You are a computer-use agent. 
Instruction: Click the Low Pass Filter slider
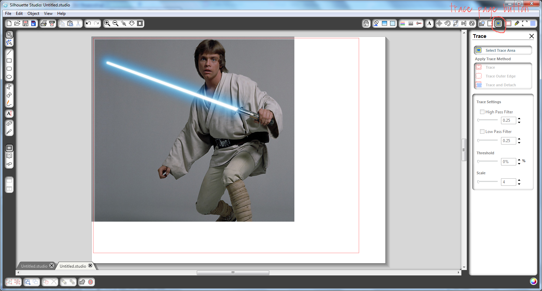click(487, 140)
